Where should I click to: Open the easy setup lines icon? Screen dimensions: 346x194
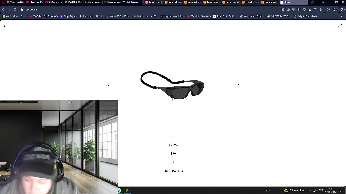(315, 9)
